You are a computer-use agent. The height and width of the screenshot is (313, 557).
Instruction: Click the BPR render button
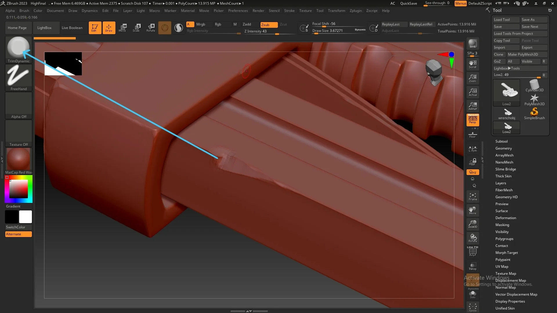(x=473, y=44)
